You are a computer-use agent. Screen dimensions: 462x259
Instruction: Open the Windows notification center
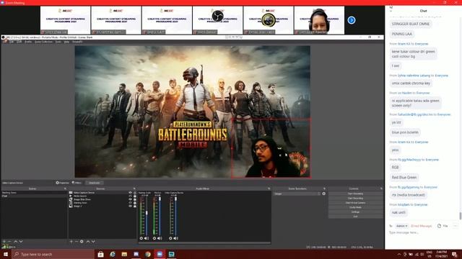(454, 254)
